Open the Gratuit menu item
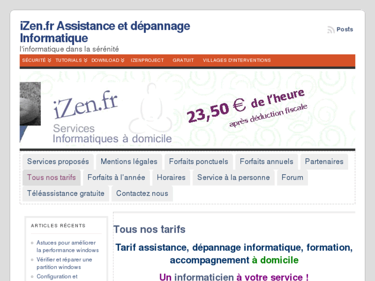Image resolution: width=375 pixels, height=281 pixels. point(183,60)
